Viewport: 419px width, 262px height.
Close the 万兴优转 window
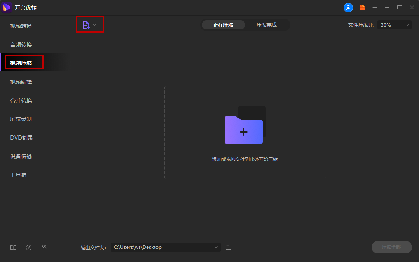[x=412, y=7]
